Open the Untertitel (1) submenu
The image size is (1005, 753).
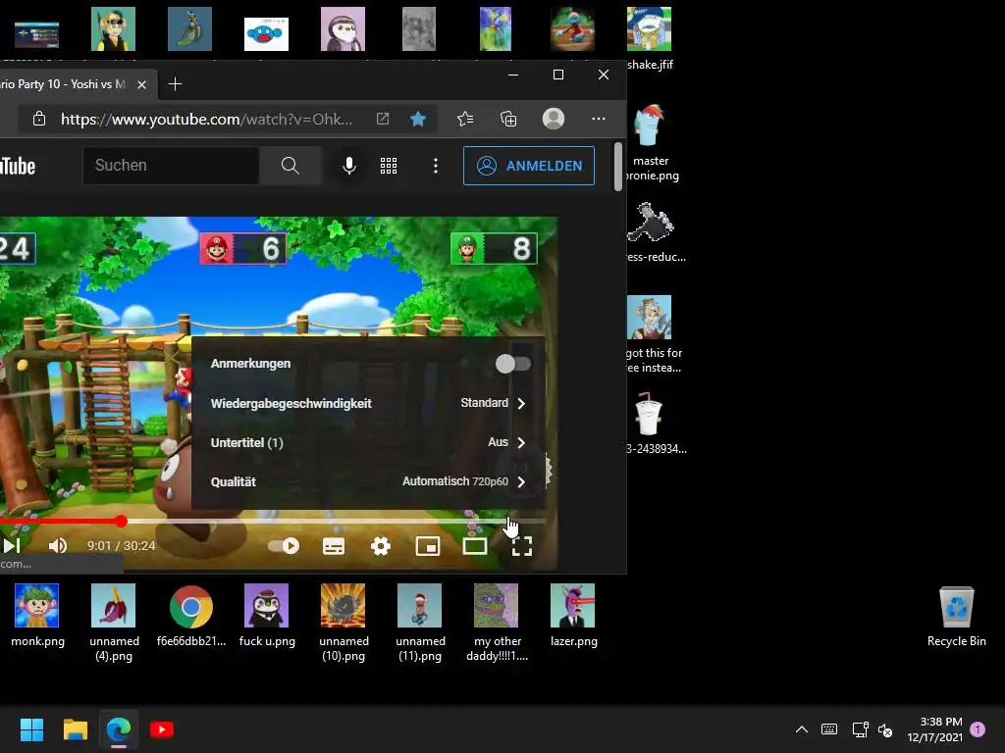pyautogui.click(x=369, y=442)
